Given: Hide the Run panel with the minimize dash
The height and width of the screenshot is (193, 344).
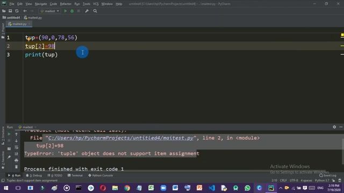Looking at the screenshot, I should pyautogui.click(x=341, y=127).
